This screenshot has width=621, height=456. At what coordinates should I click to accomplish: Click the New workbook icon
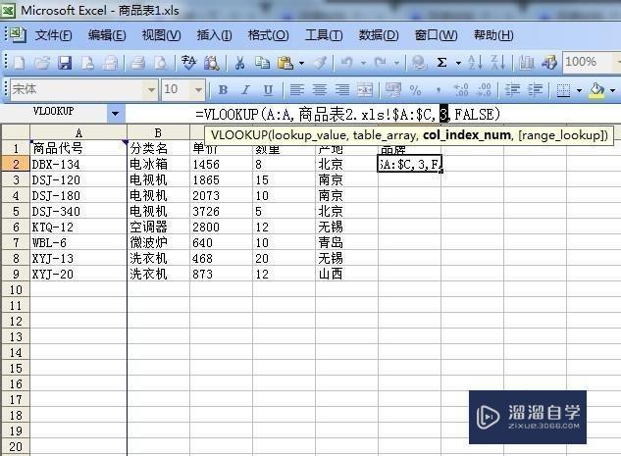[20, 63]
